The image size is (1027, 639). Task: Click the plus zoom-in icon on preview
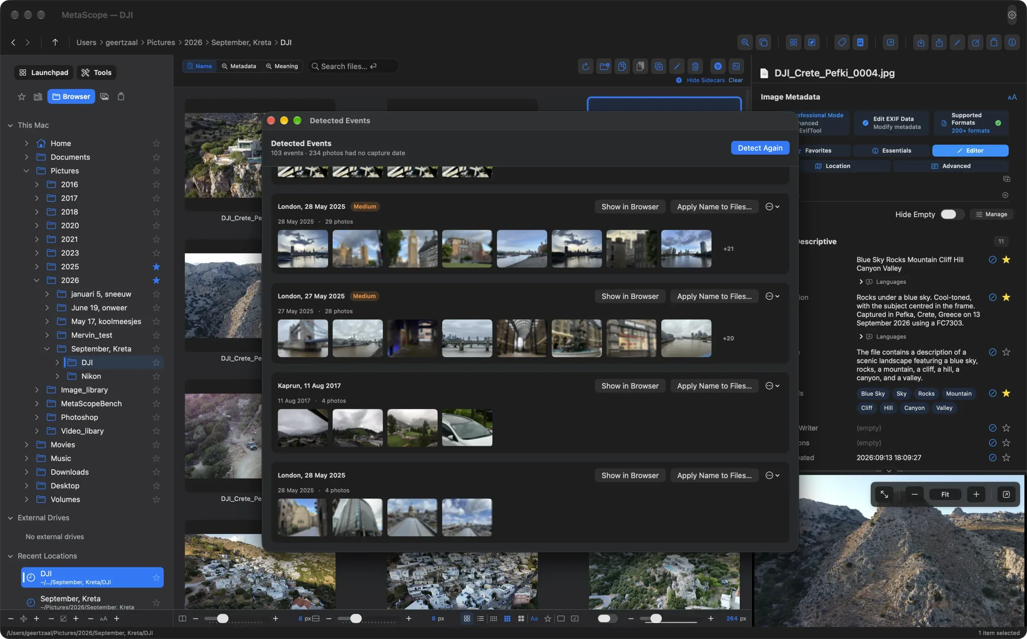(976, 494)
